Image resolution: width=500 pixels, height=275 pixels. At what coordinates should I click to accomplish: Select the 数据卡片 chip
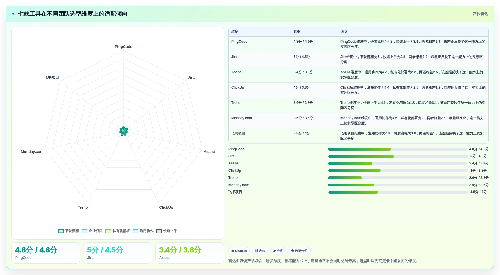(299, 251)
